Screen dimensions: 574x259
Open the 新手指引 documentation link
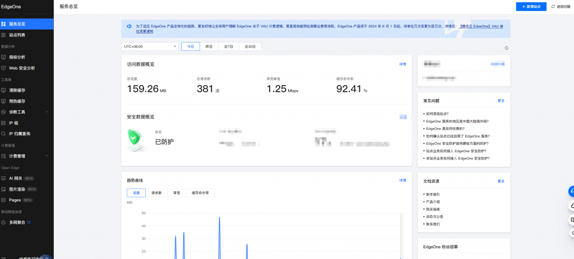pos(433,195)
